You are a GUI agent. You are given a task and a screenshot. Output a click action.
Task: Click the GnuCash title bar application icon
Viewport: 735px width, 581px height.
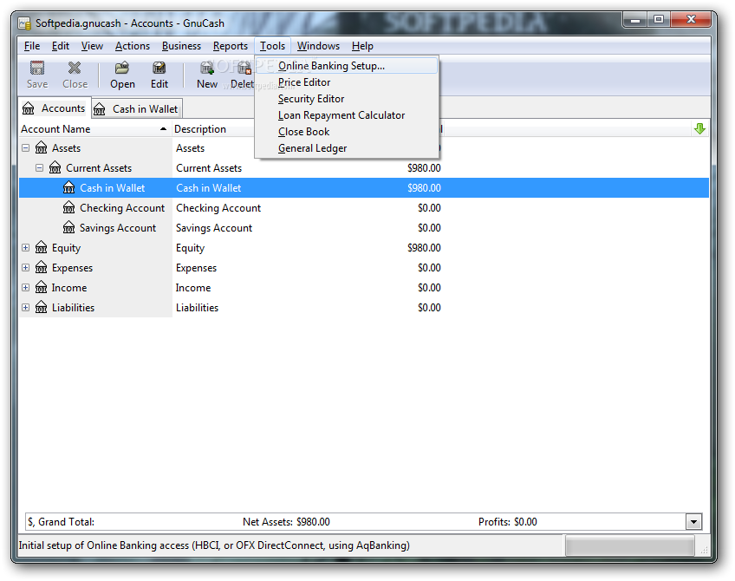coord(25,23)
